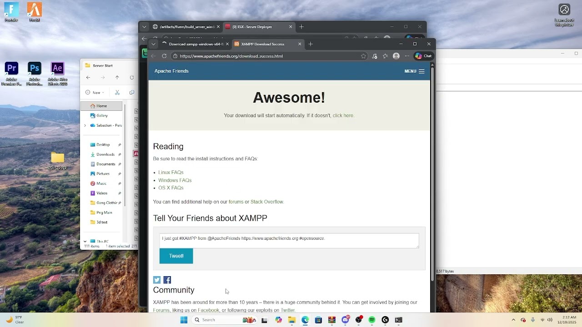Open Adobe Photoshop desktop icon

coord(35,74)
